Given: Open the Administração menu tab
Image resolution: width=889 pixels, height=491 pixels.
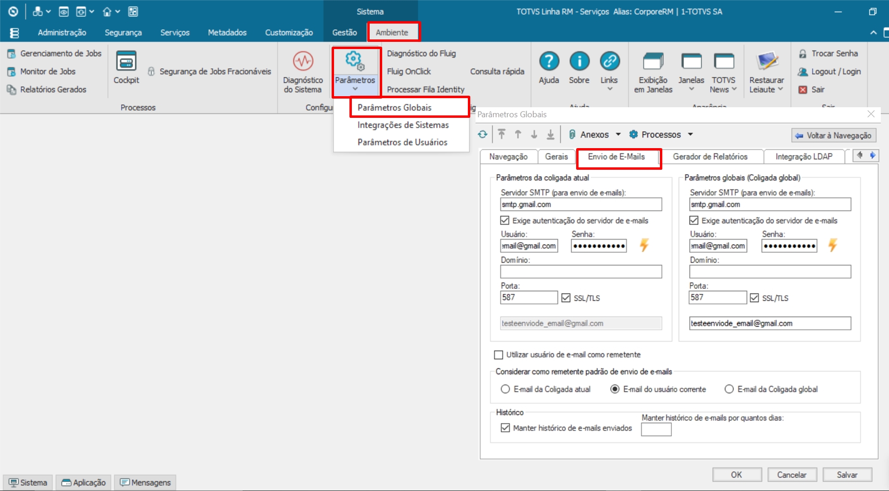Looking at the screenshot, I should point(62,32).
